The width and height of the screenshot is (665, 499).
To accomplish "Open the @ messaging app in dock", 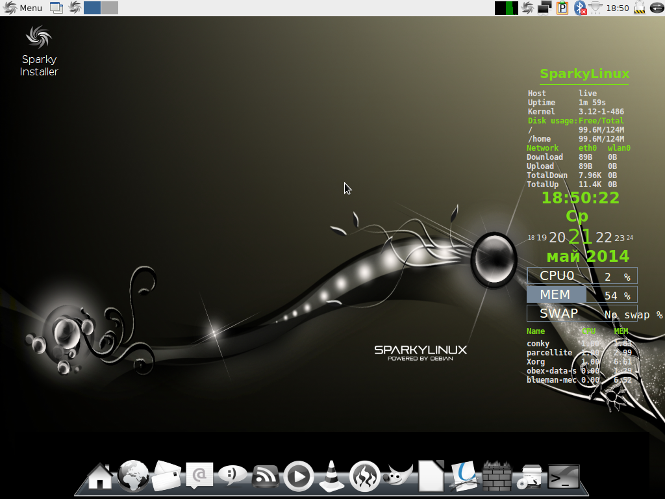I will pyautogui.click(x=199, y=476).
